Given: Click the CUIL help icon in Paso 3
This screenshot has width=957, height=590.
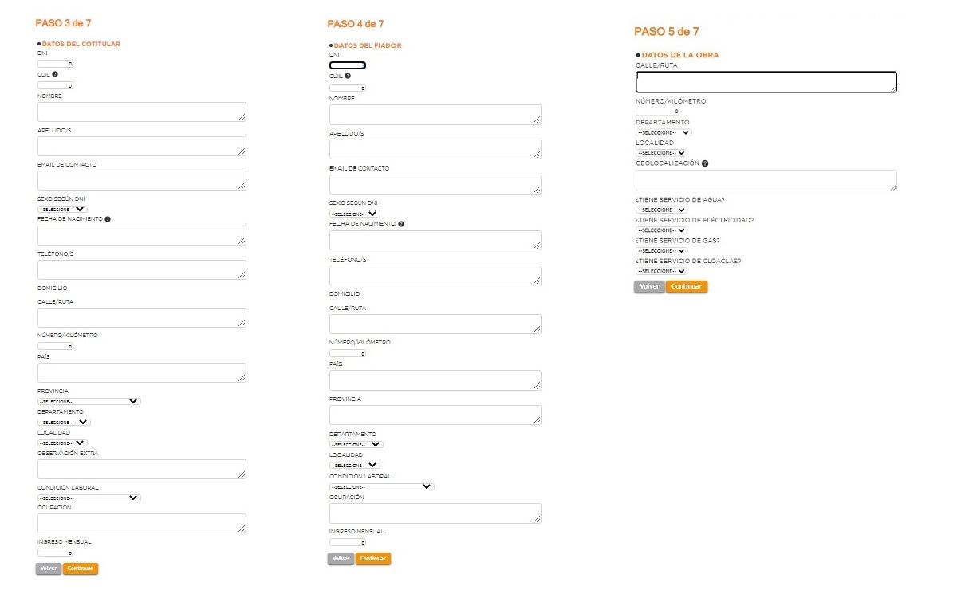Looking at the screenshot, I should [x=55, y=74].
